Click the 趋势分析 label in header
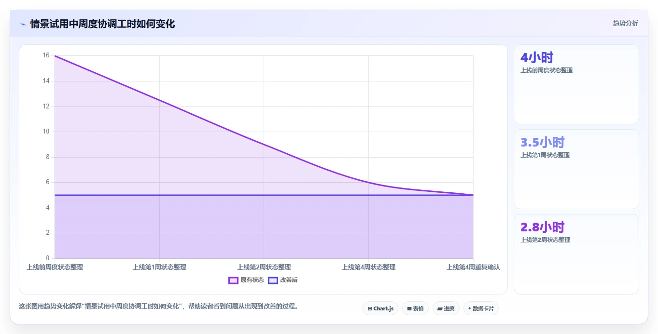Screen dimensions: 658x334 [x=625, y=23]
